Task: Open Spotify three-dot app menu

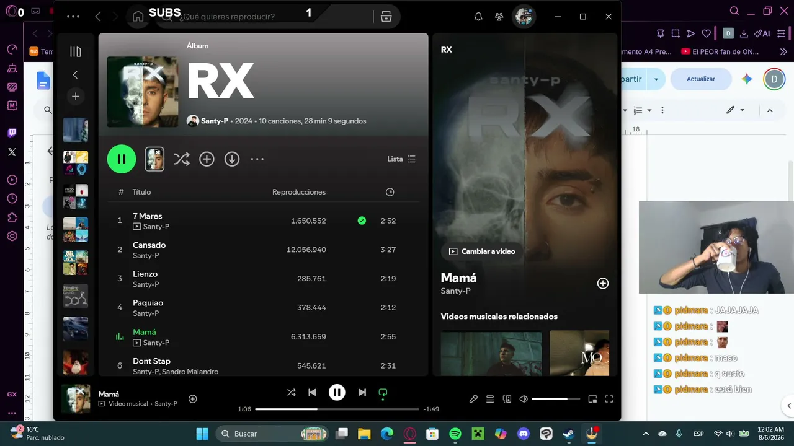Action: (73, 17)
